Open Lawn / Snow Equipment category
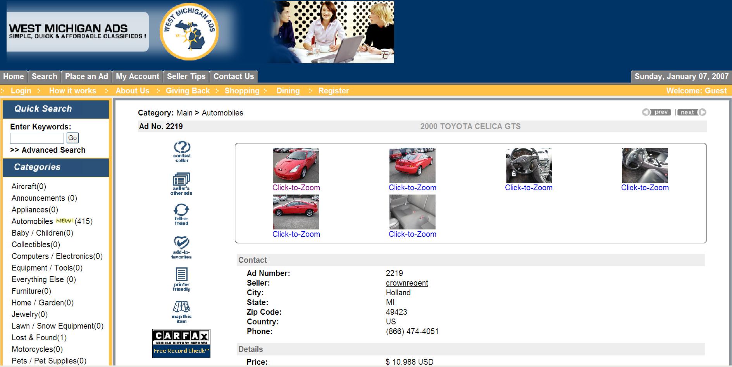732x367 pixels. point(57,326)
